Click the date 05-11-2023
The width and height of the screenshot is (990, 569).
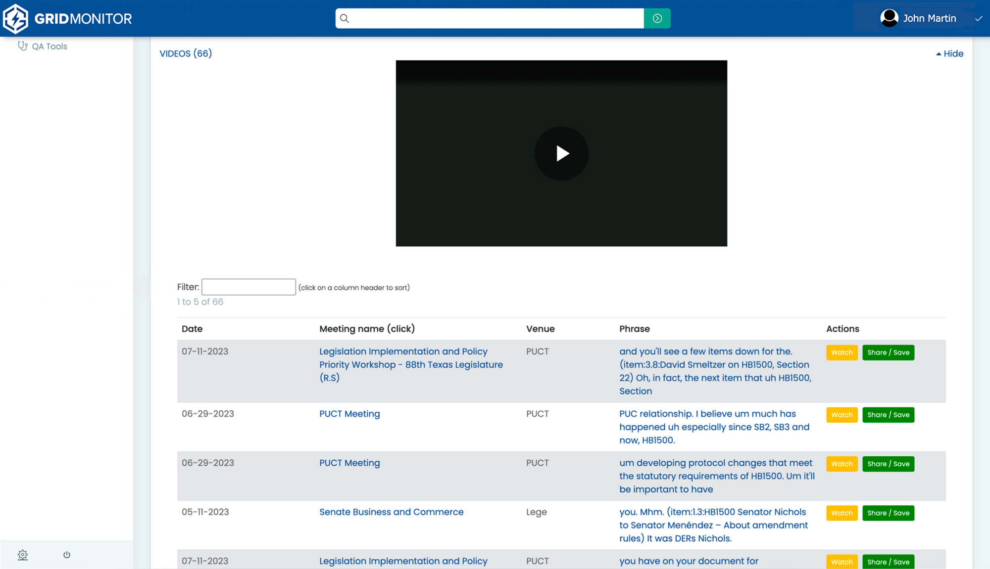[205, 512]
